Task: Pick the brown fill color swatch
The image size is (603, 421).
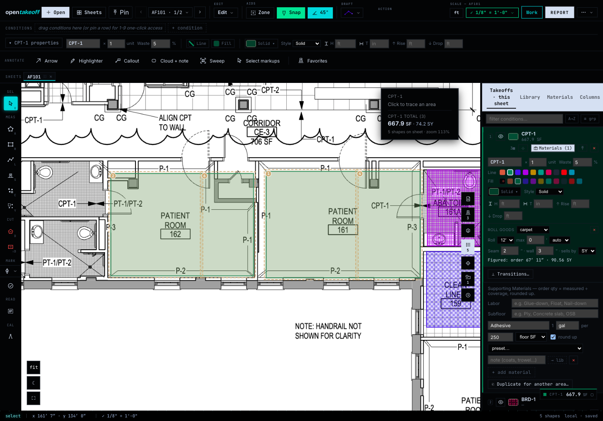Action: tap(510, 181)
